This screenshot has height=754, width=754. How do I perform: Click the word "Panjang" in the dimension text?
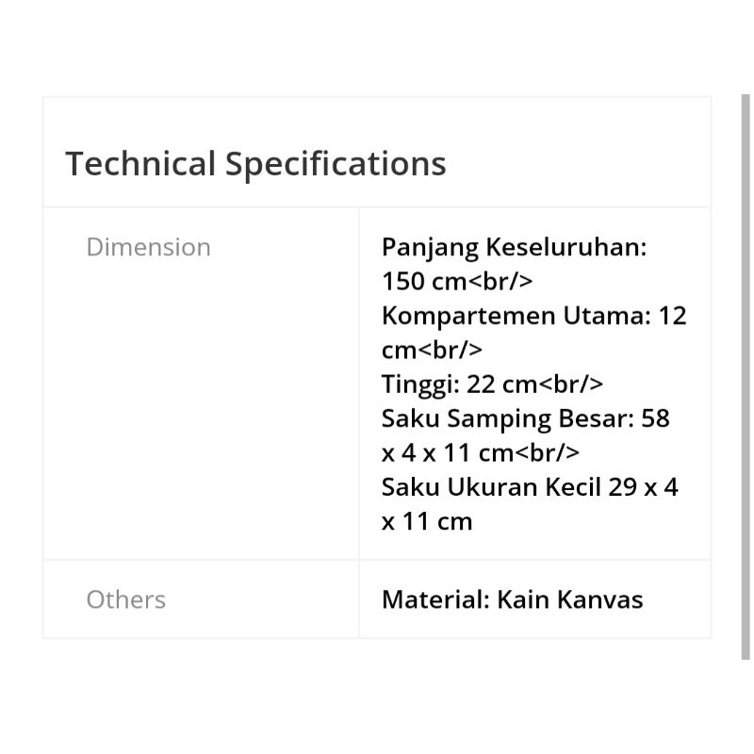430,248
